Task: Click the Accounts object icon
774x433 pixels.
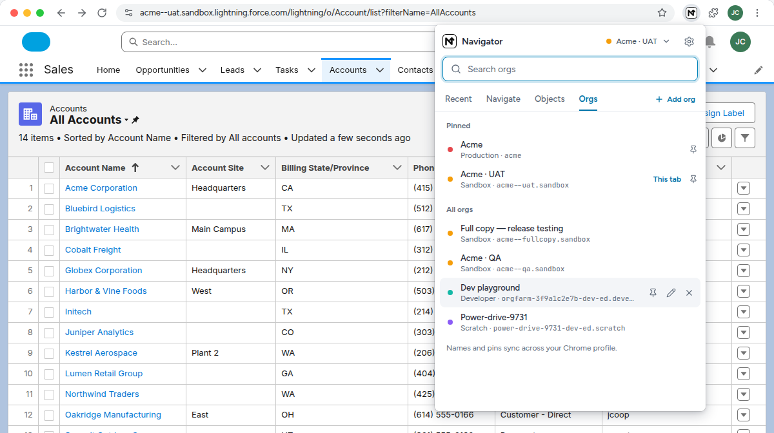Action: click(30, 114)
